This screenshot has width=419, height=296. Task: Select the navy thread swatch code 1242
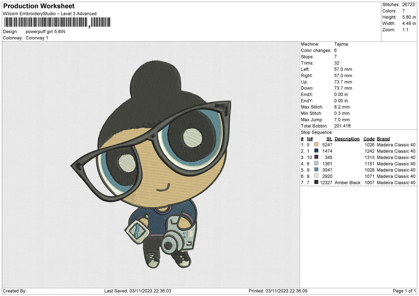click(316, 150)
